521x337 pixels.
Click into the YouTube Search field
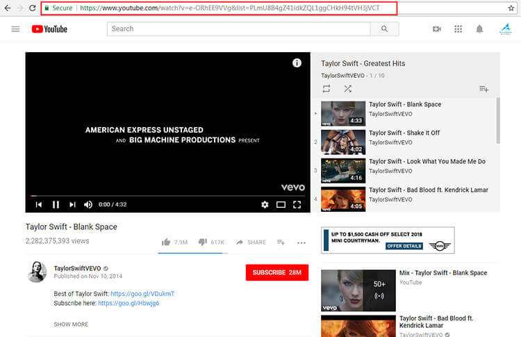238,29
